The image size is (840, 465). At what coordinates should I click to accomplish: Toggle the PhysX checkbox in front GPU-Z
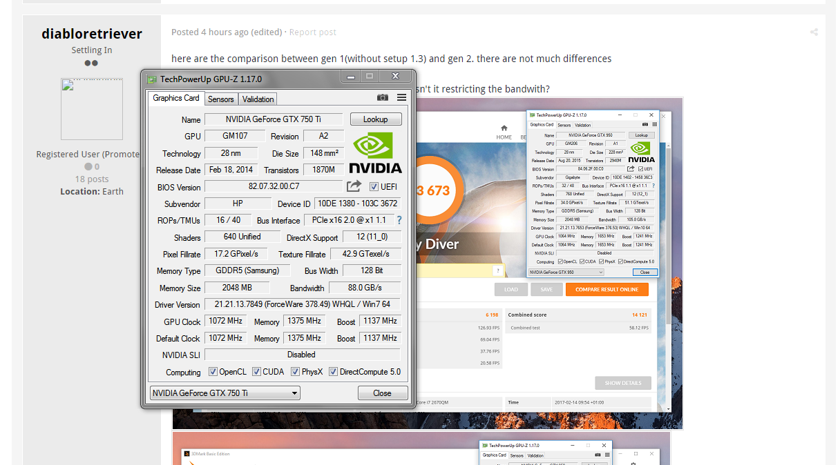296,371
